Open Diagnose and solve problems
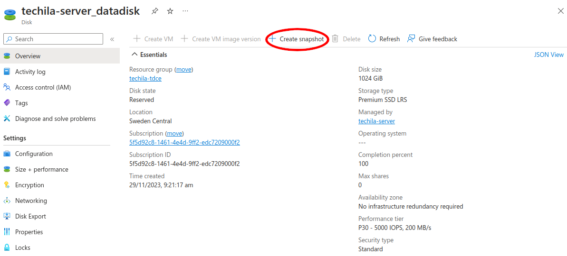 click(55, 119)
